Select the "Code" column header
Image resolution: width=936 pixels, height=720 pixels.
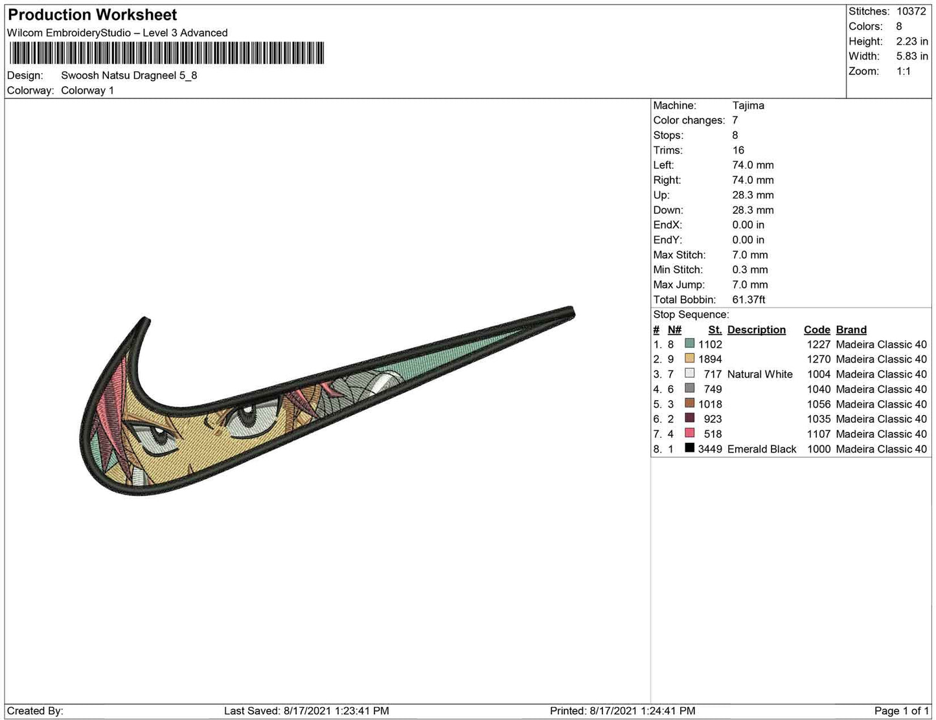pos(817,330)
